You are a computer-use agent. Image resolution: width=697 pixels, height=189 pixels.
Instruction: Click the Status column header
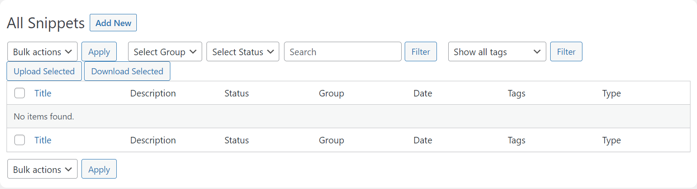coord(237,93)
